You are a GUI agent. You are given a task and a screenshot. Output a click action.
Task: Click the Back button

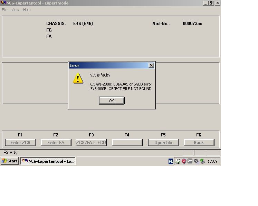(199, 143)
